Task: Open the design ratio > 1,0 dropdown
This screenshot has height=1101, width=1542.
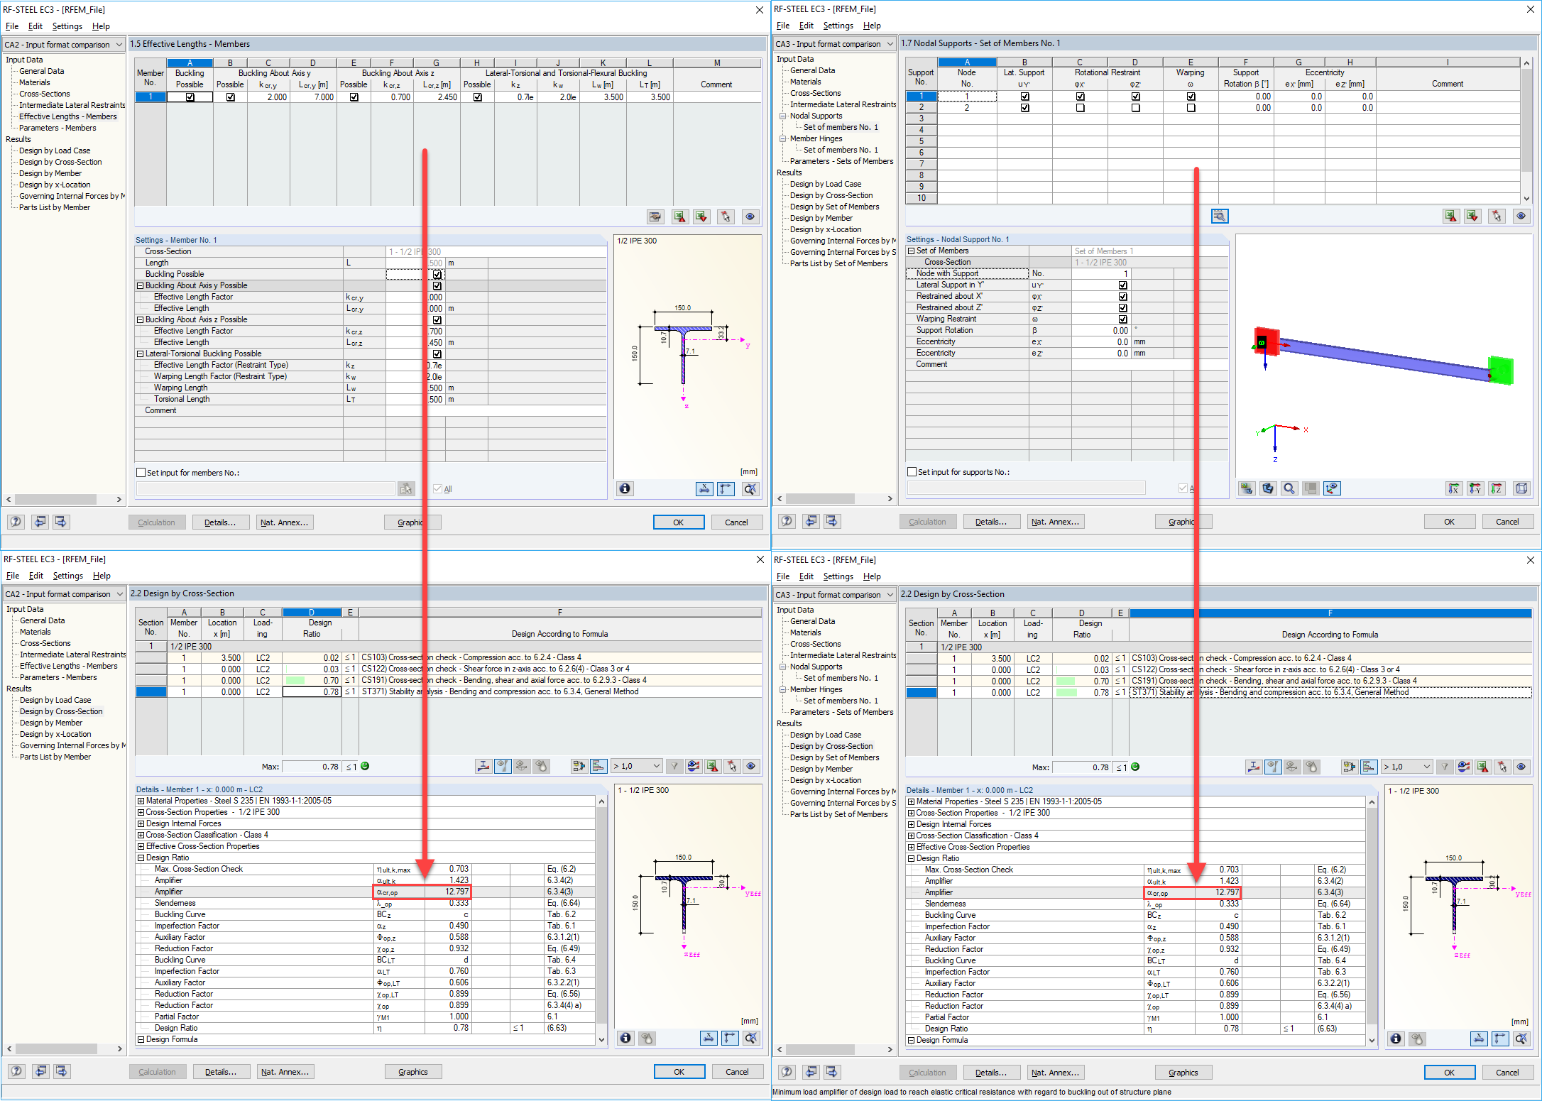Action: [637, 766]
